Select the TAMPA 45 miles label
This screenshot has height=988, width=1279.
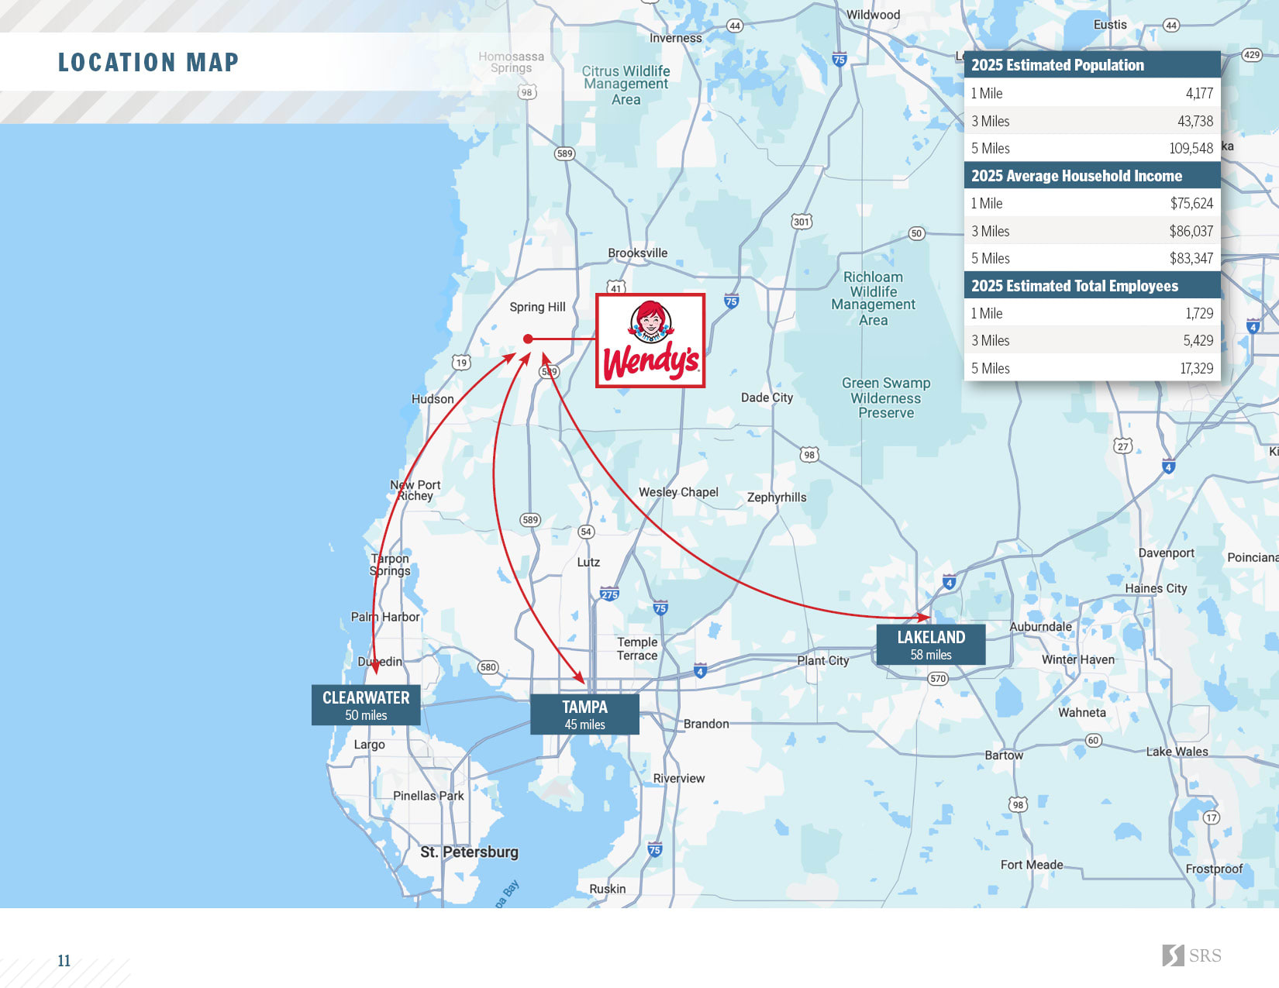point(584,714)
